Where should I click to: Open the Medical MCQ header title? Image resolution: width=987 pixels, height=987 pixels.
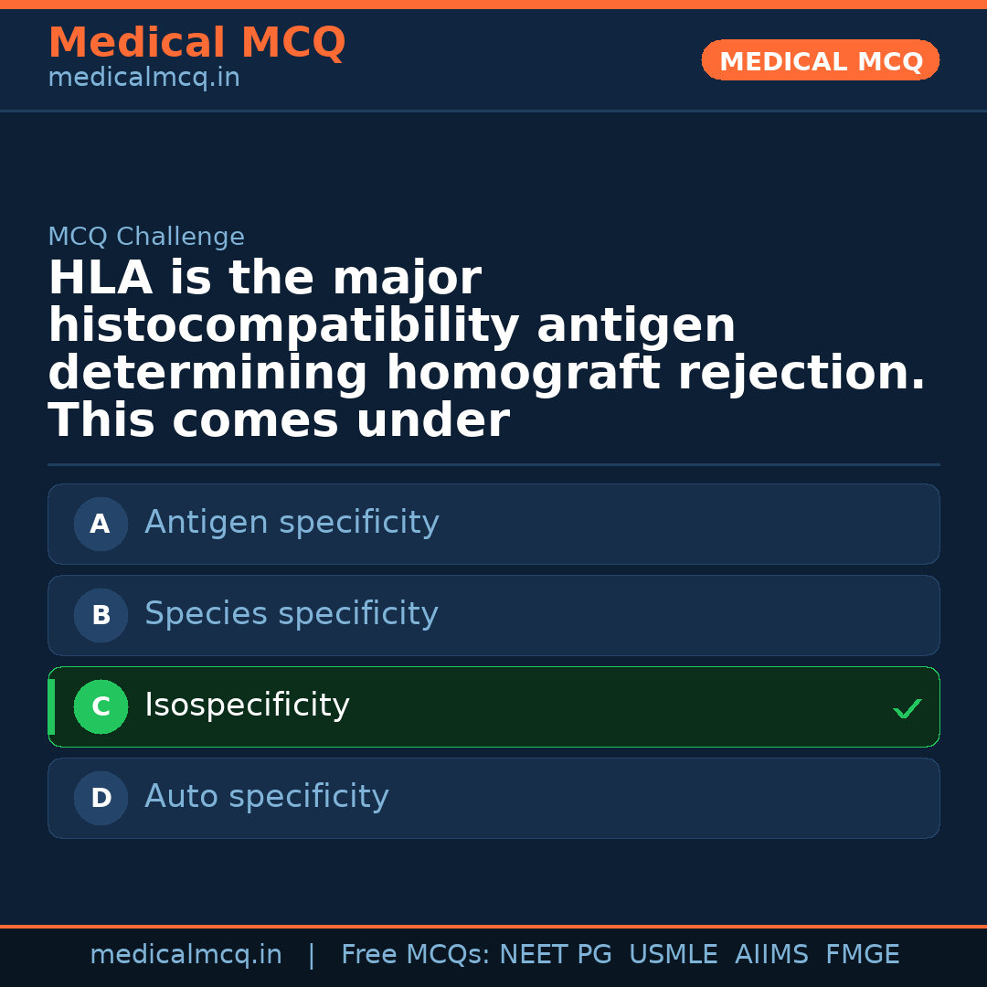pos(196,43)
